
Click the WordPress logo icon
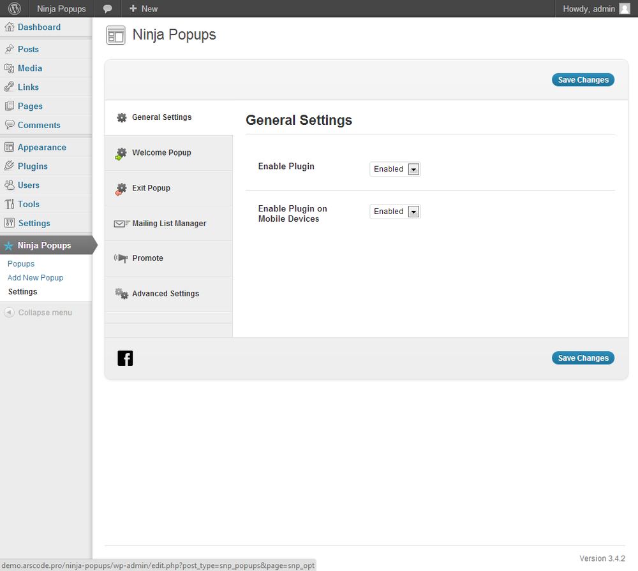[14, 8]
